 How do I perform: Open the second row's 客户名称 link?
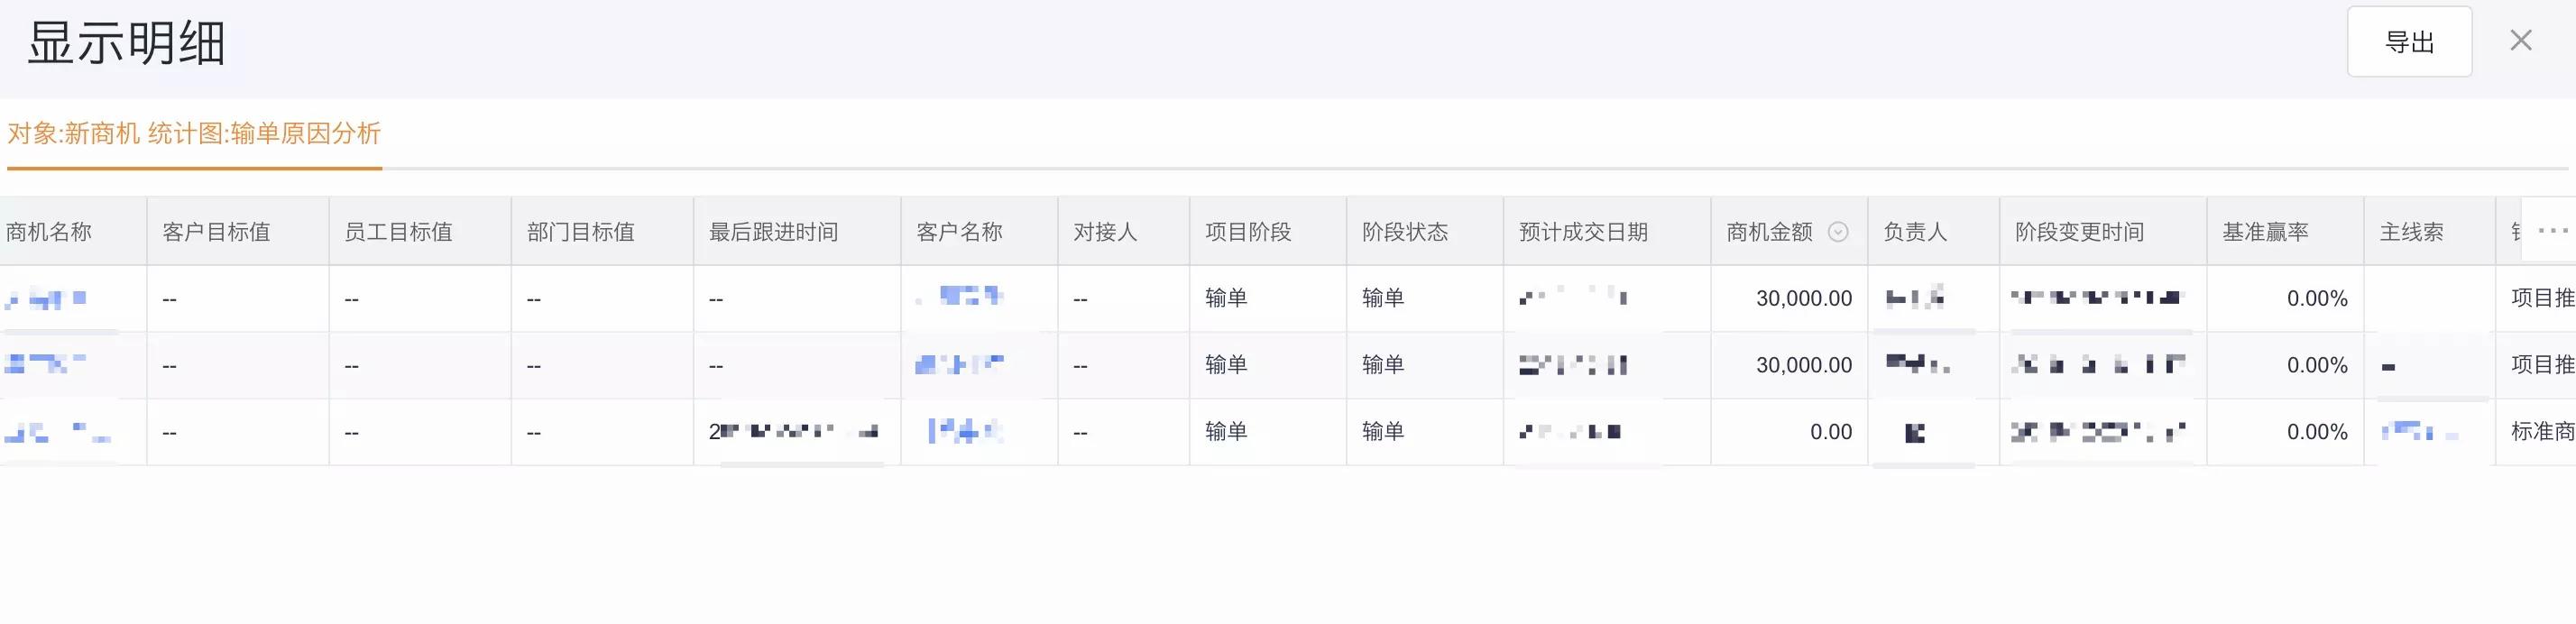960,364
